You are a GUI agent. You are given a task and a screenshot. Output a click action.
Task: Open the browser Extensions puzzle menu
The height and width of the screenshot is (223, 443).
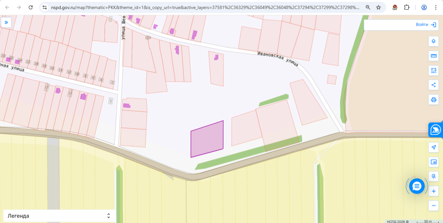(x=407, y=7)
